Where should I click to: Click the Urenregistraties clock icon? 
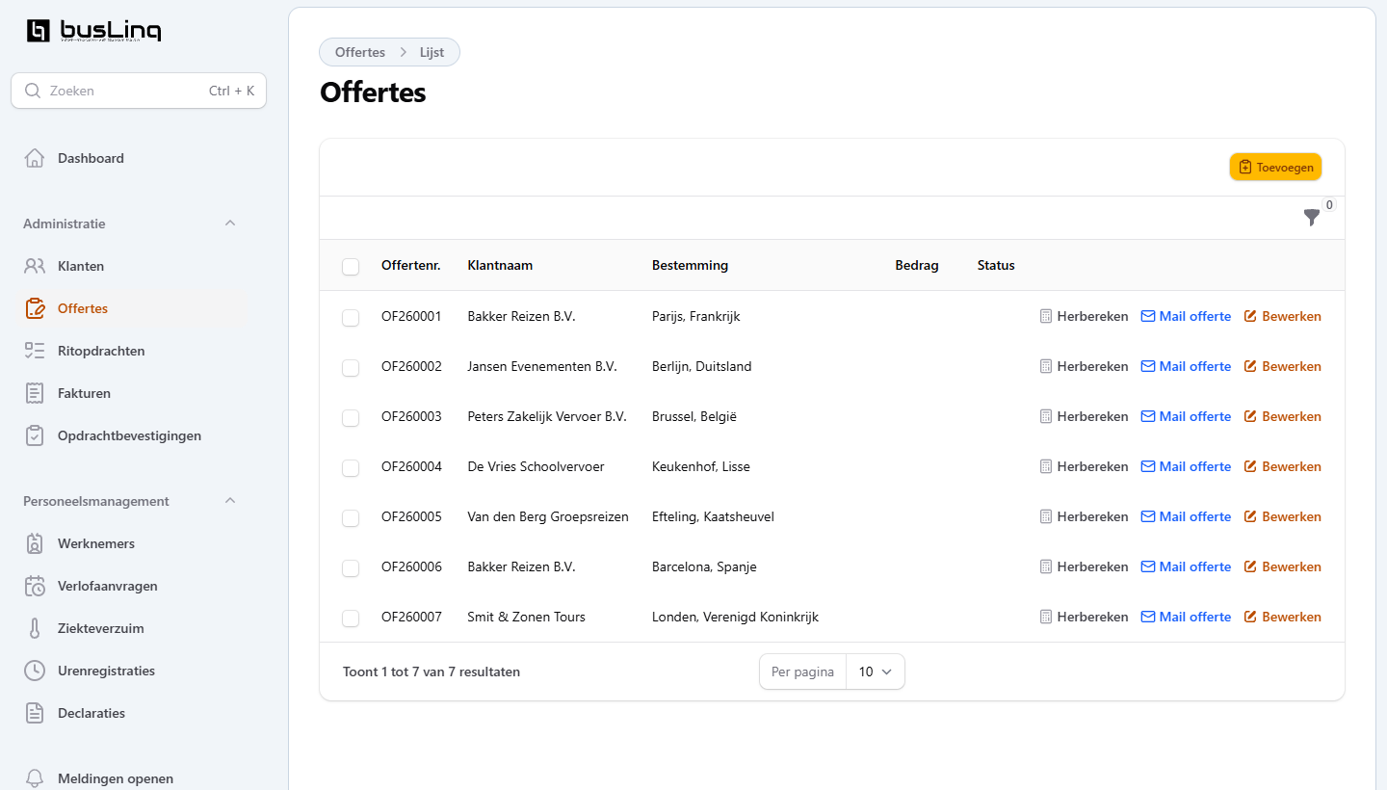coord(36,671)
